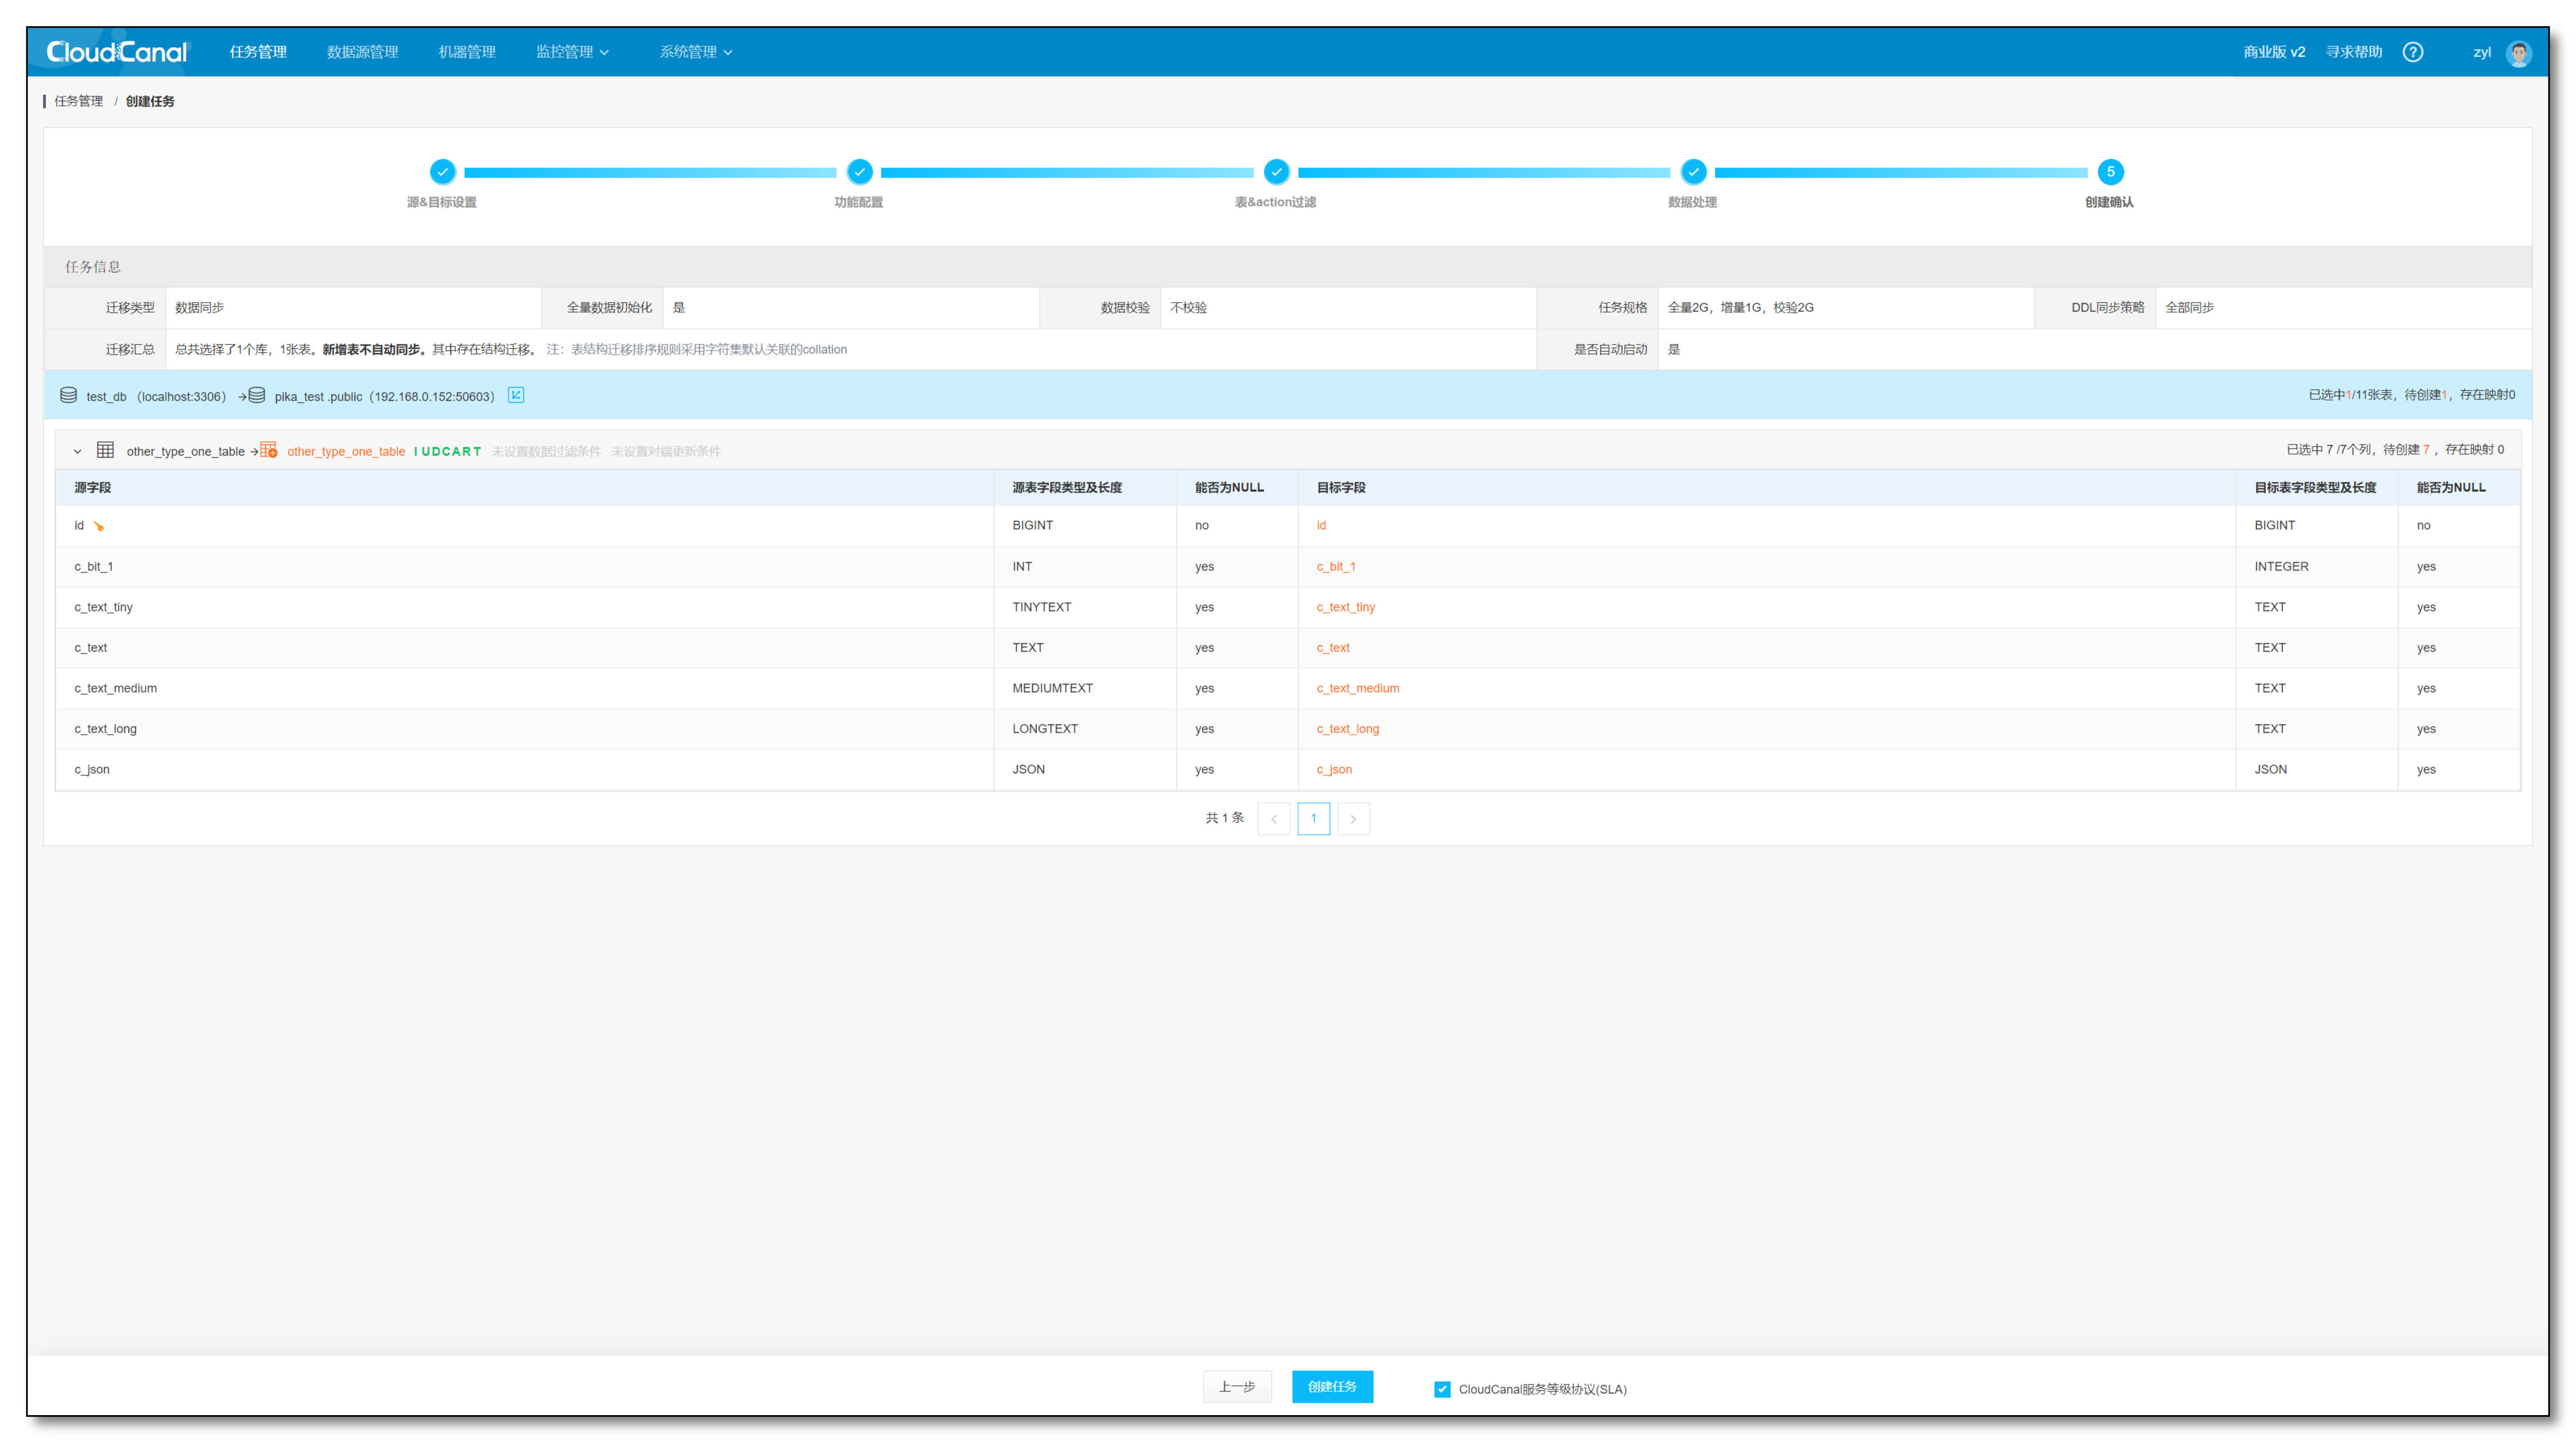Open the help question mark icon
2576x1443 pixels.
[2413, 51]
